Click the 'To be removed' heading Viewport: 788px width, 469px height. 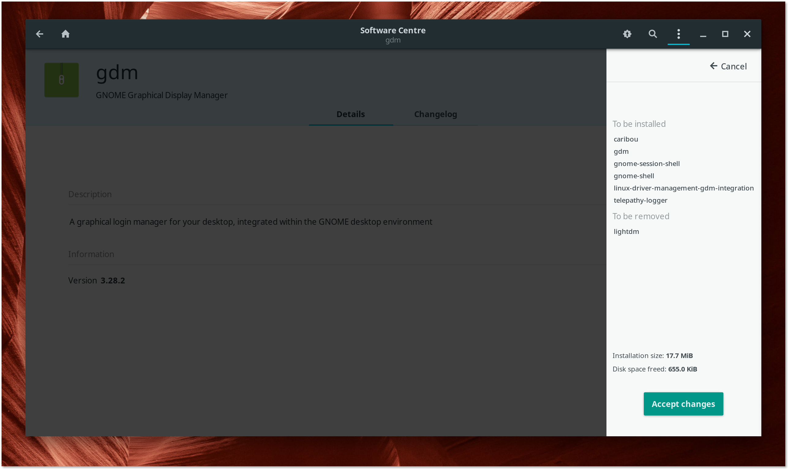click(640, 216)
